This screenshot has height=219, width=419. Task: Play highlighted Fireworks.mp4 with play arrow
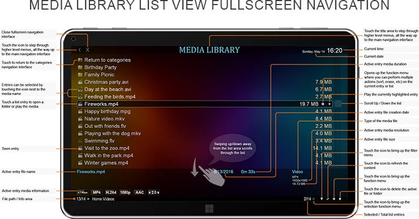click(330, 104)
